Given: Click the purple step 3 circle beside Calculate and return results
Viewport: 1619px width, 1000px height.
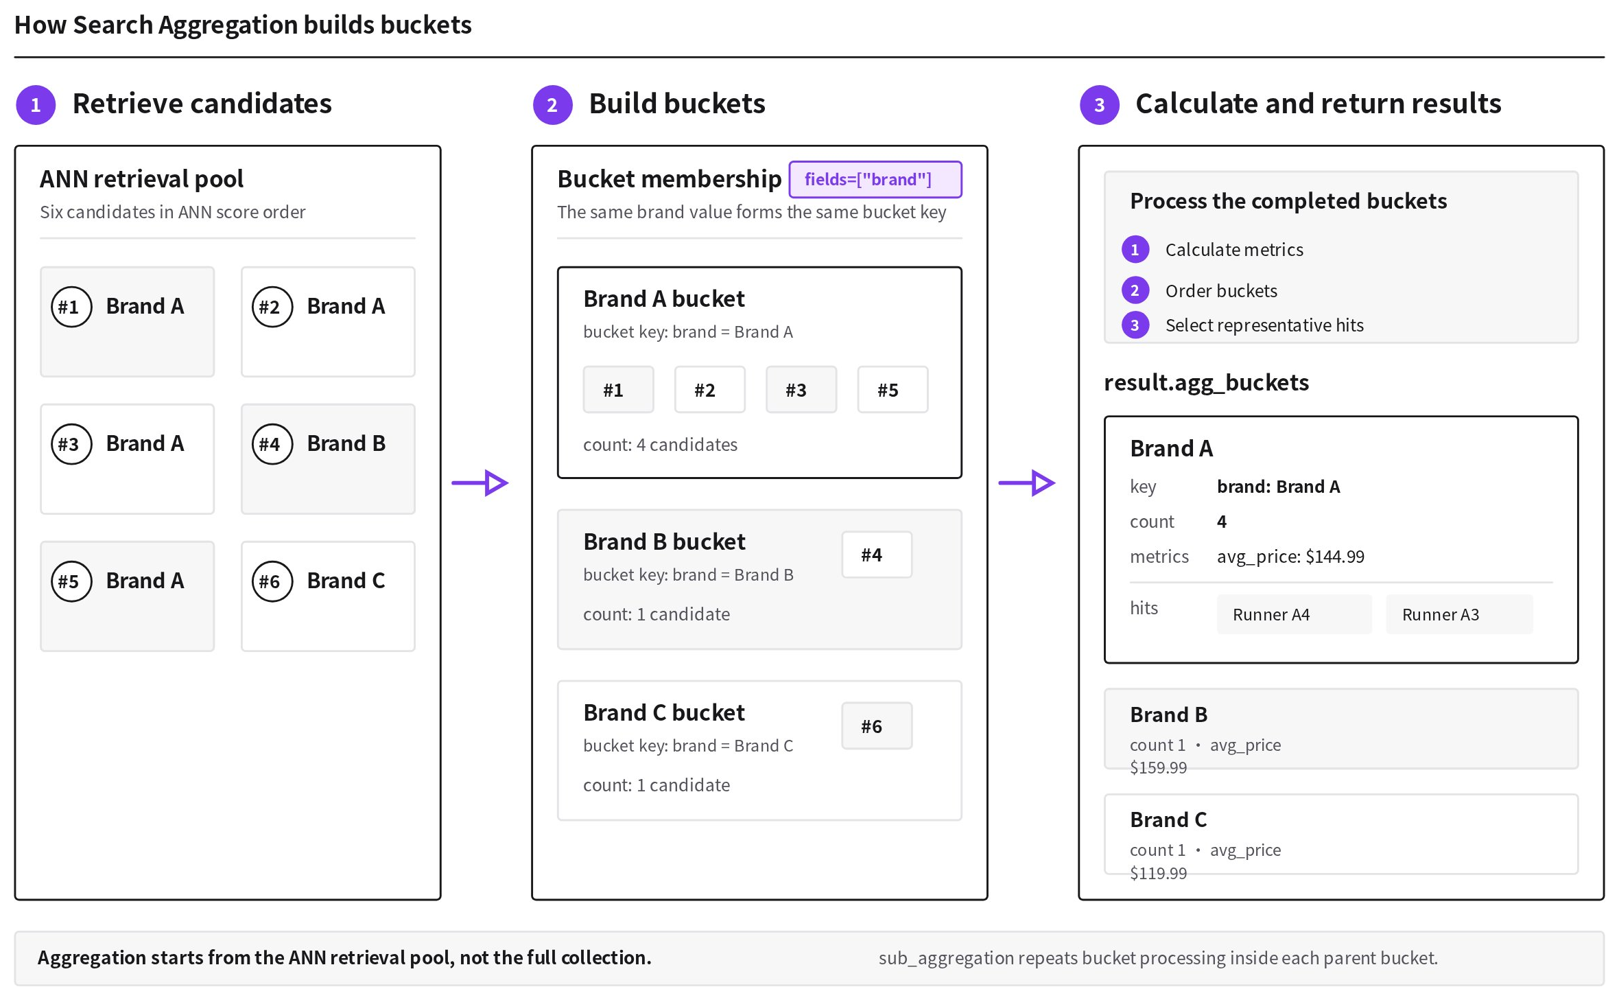Looking at the screenshot, I should [1099, 105].
